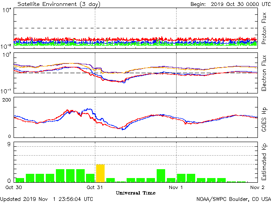Image resolution: width=271 pixels, height=203 pixels.
Task: Click the 'GOES Hp' axis label
Action: click(x=264, y=119)
